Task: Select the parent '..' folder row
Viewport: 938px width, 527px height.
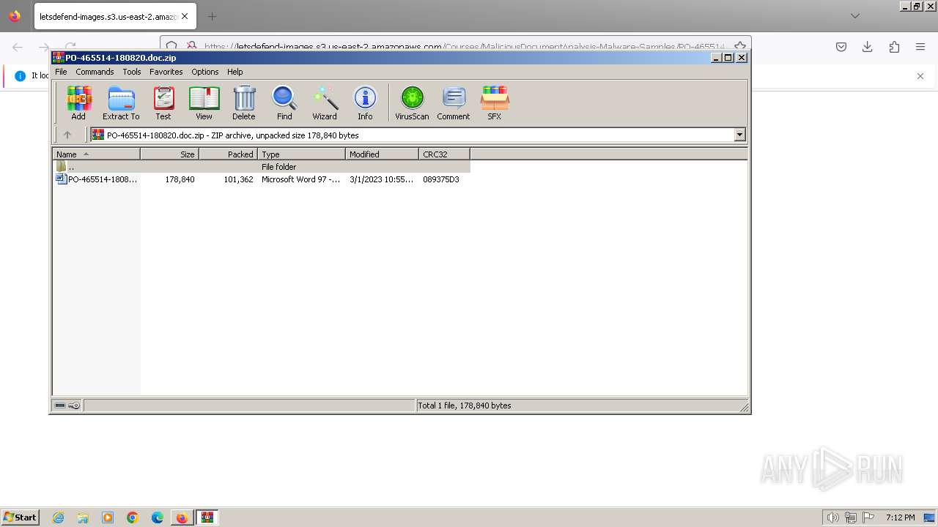Action: pyautogui.click(x=261, y=167)
